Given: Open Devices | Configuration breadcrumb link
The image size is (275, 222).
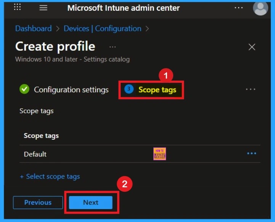Looking at the screenshot, I should coord(102,29).
